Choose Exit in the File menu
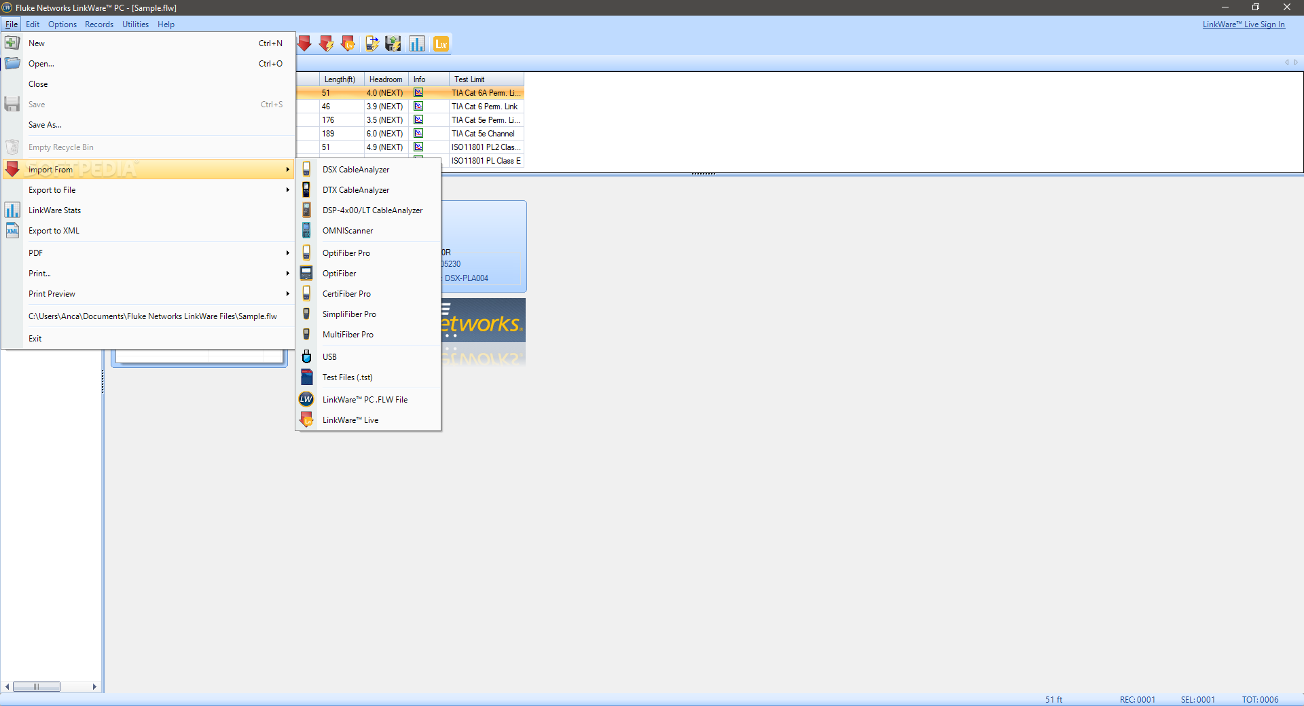The height and width of the screenshot is (706, 1304). (x=148, y=339)
